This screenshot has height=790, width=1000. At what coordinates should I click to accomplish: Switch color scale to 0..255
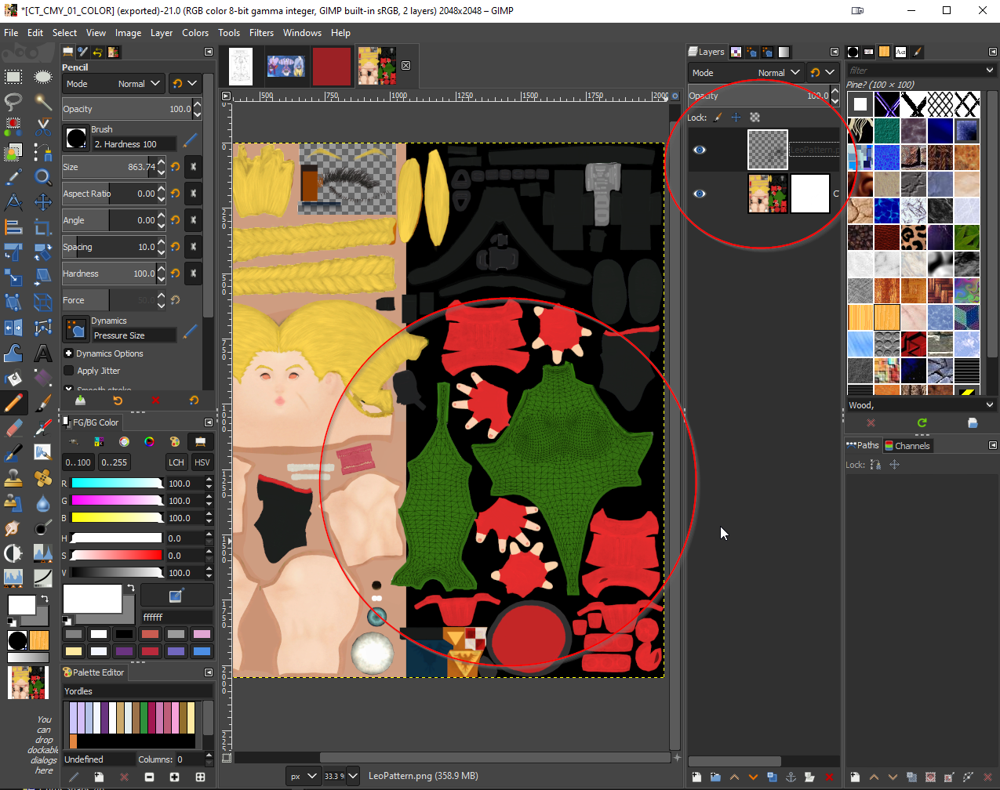tap(114, 462)
